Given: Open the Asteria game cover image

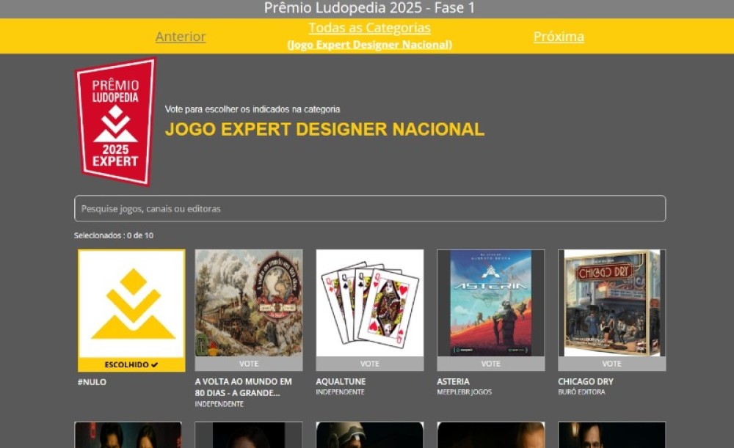Looking at the screenshot, I should (x=490, y=303).
